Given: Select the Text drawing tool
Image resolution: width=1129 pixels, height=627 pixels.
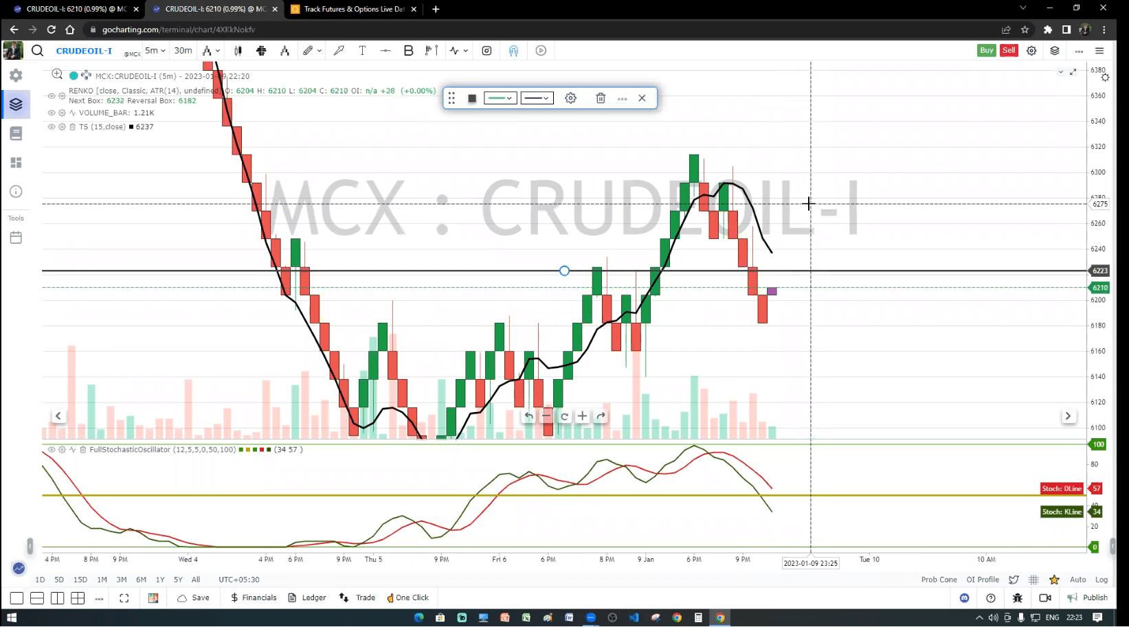Looking at the screenshot, I should tap(362, 50).
